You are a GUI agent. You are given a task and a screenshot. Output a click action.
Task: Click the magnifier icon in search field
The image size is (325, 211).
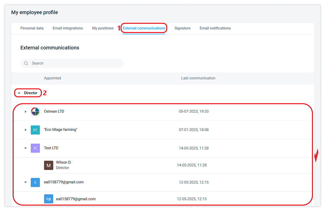click(x=26, y=63)
